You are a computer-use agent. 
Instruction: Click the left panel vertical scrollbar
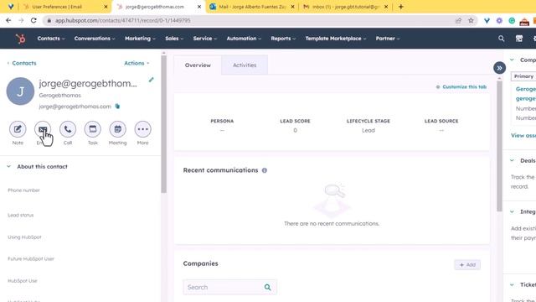[164, 123]
